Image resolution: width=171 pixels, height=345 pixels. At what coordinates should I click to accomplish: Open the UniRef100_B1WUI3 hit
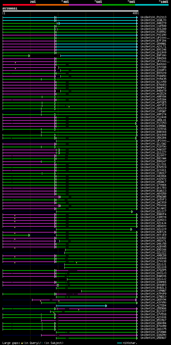coord(153,191)
